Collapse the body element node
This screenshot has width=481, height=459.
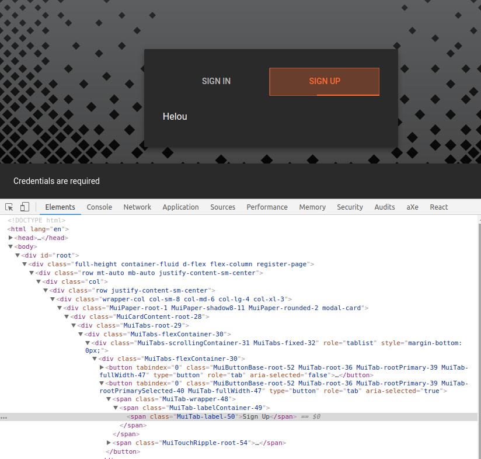tap(11, 246)
